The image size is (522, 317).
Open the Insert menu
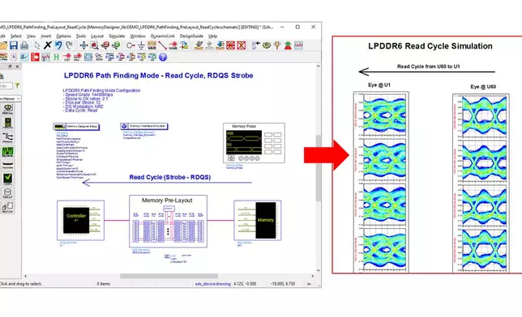click(x=46, y=36)
